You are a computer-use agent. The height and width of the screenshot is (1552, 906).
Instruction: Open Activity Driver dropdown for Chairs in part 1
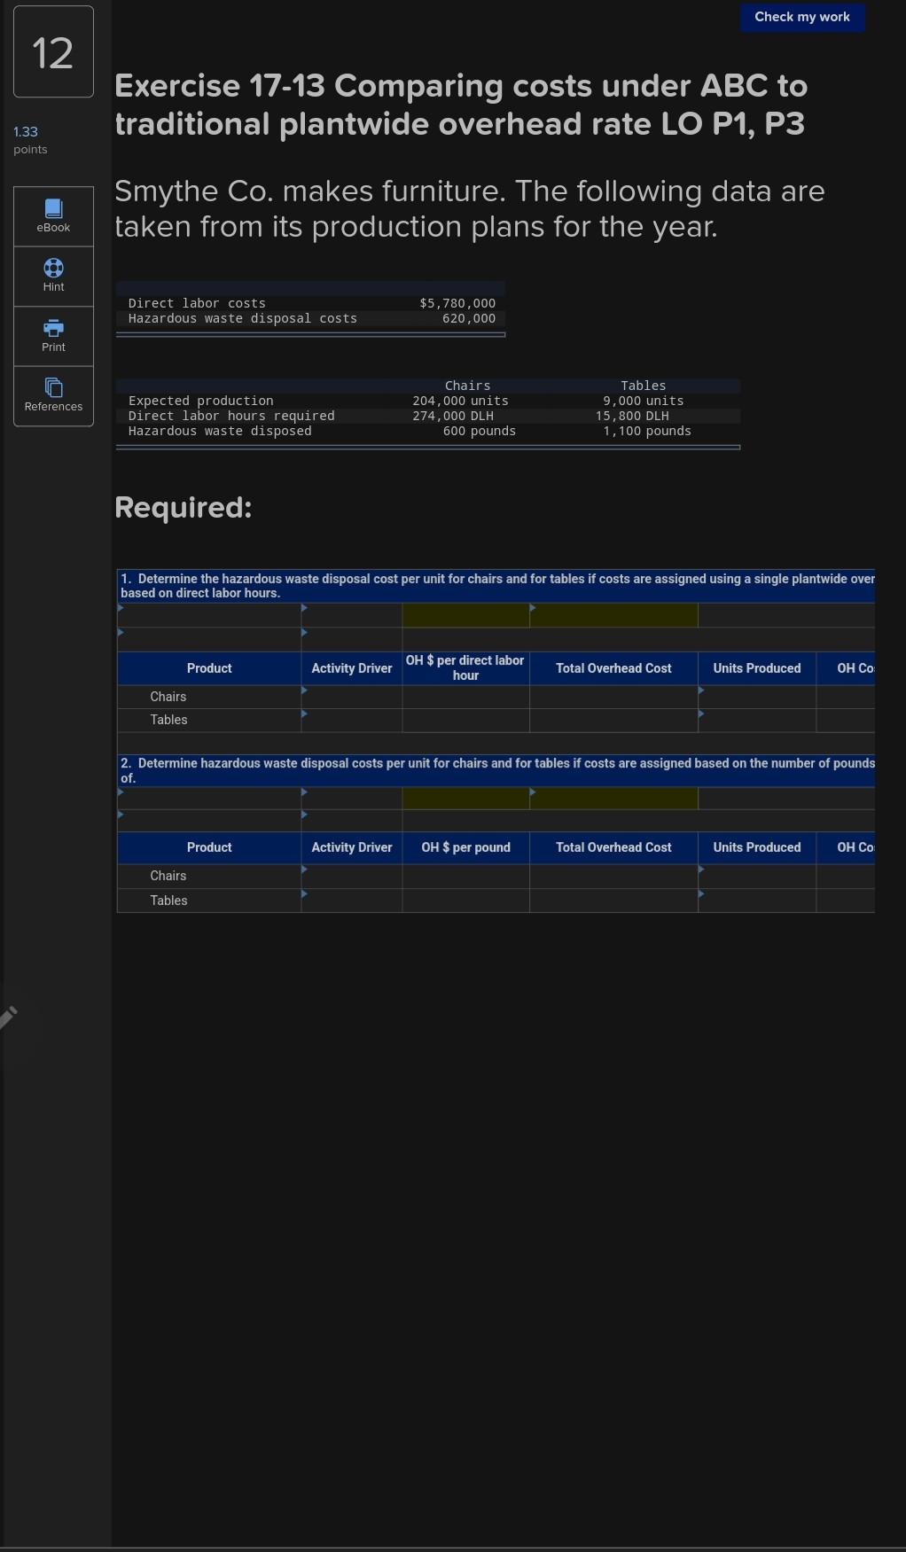click(351, 697)
